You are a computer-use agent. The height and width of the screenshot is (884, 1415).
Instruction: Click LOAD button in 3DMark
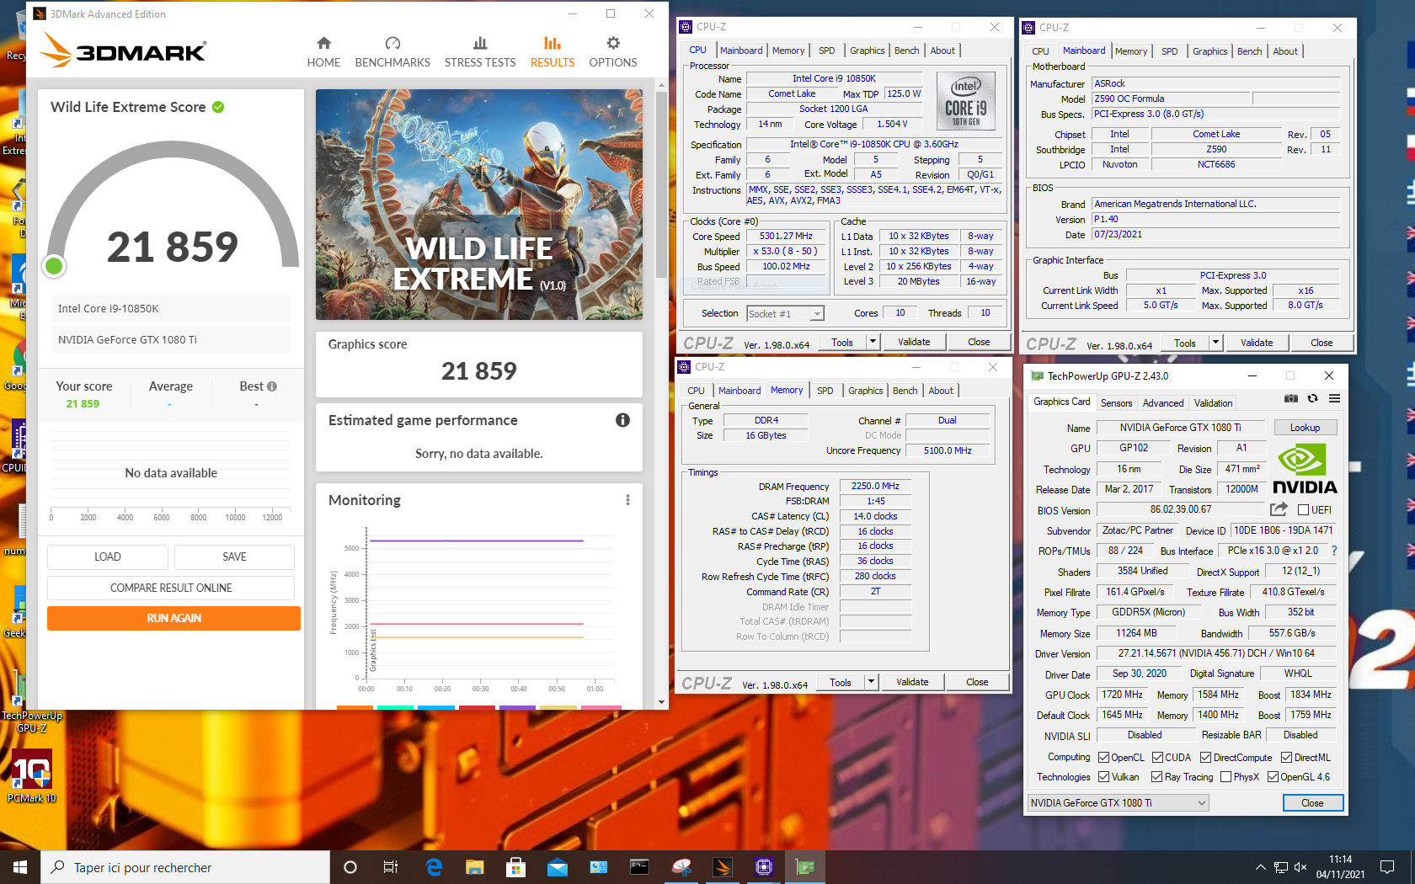pyautogui.click(x=107, y=556)
